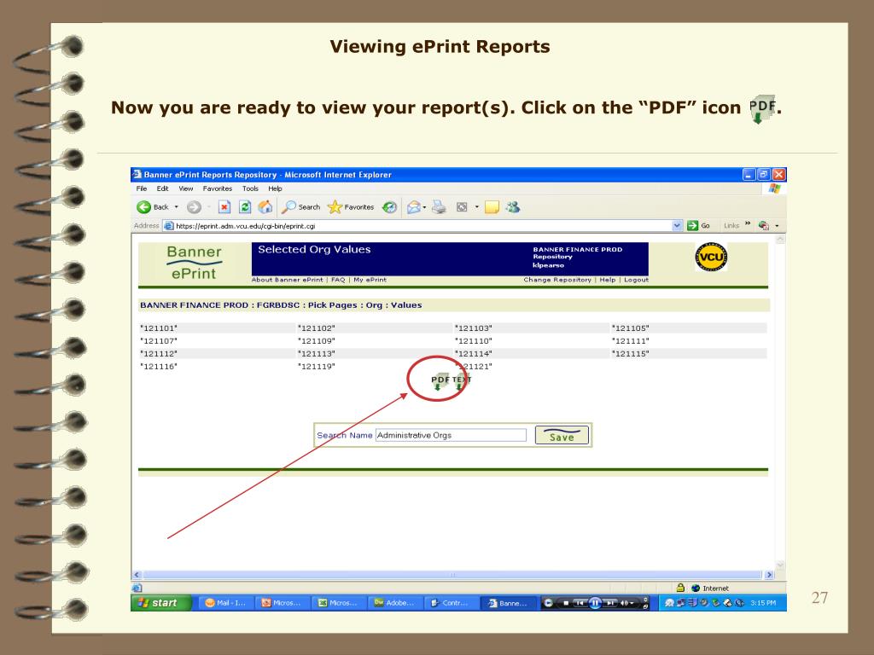Screen dimensions: 874x655
Task: Go back using the green Back arrow
Action: pos(143,207)
